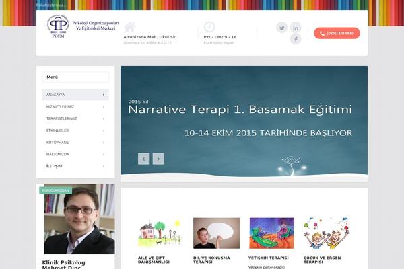Expand arrow beside İLETİŞİM
The image size is (404, 269).
point(104,166)
